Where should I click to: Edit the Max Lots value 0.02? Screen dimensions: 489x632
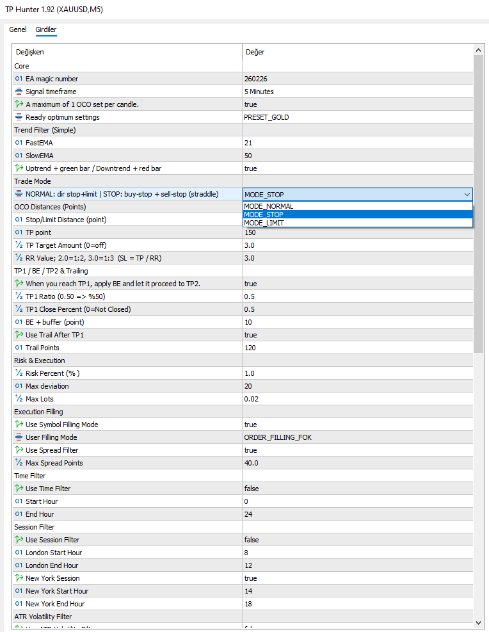coord(358,399)
